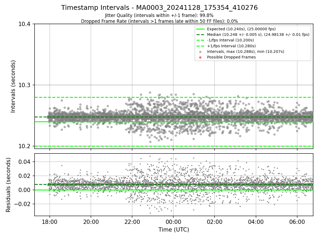The width and height of the screenshot is (319, 239).
Task: Click the plot title 'Timestamp Intervals - MA0003_20241128_175354_410276'
Action: [159, 8]
